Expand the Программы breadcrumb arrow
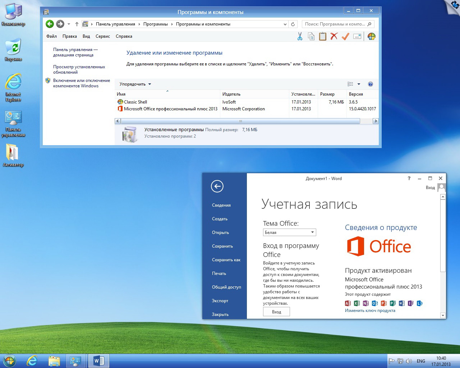The height and width of the screenshot is (368, 460). [172, 24]
